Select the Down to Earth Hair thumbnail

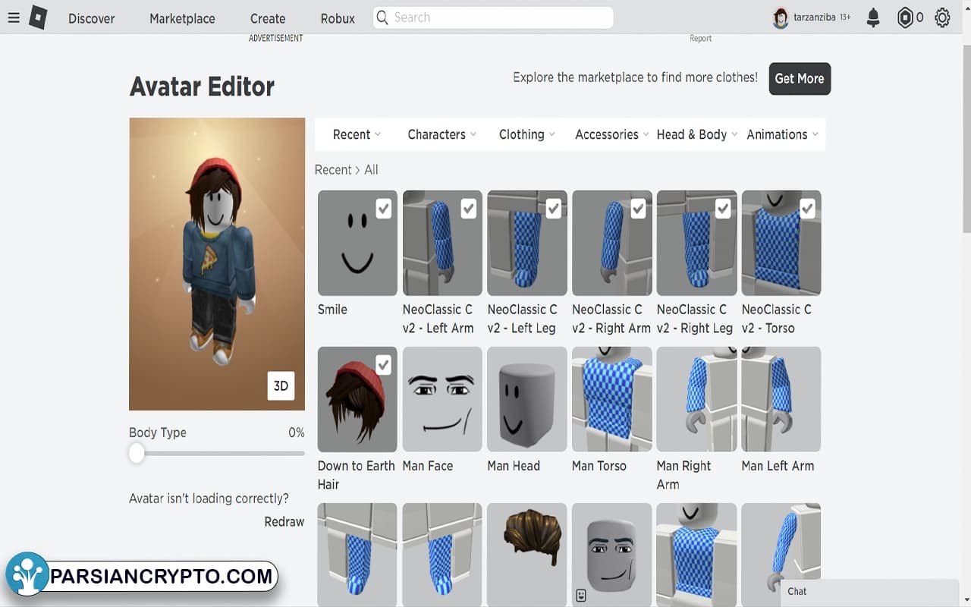[357, 399]
